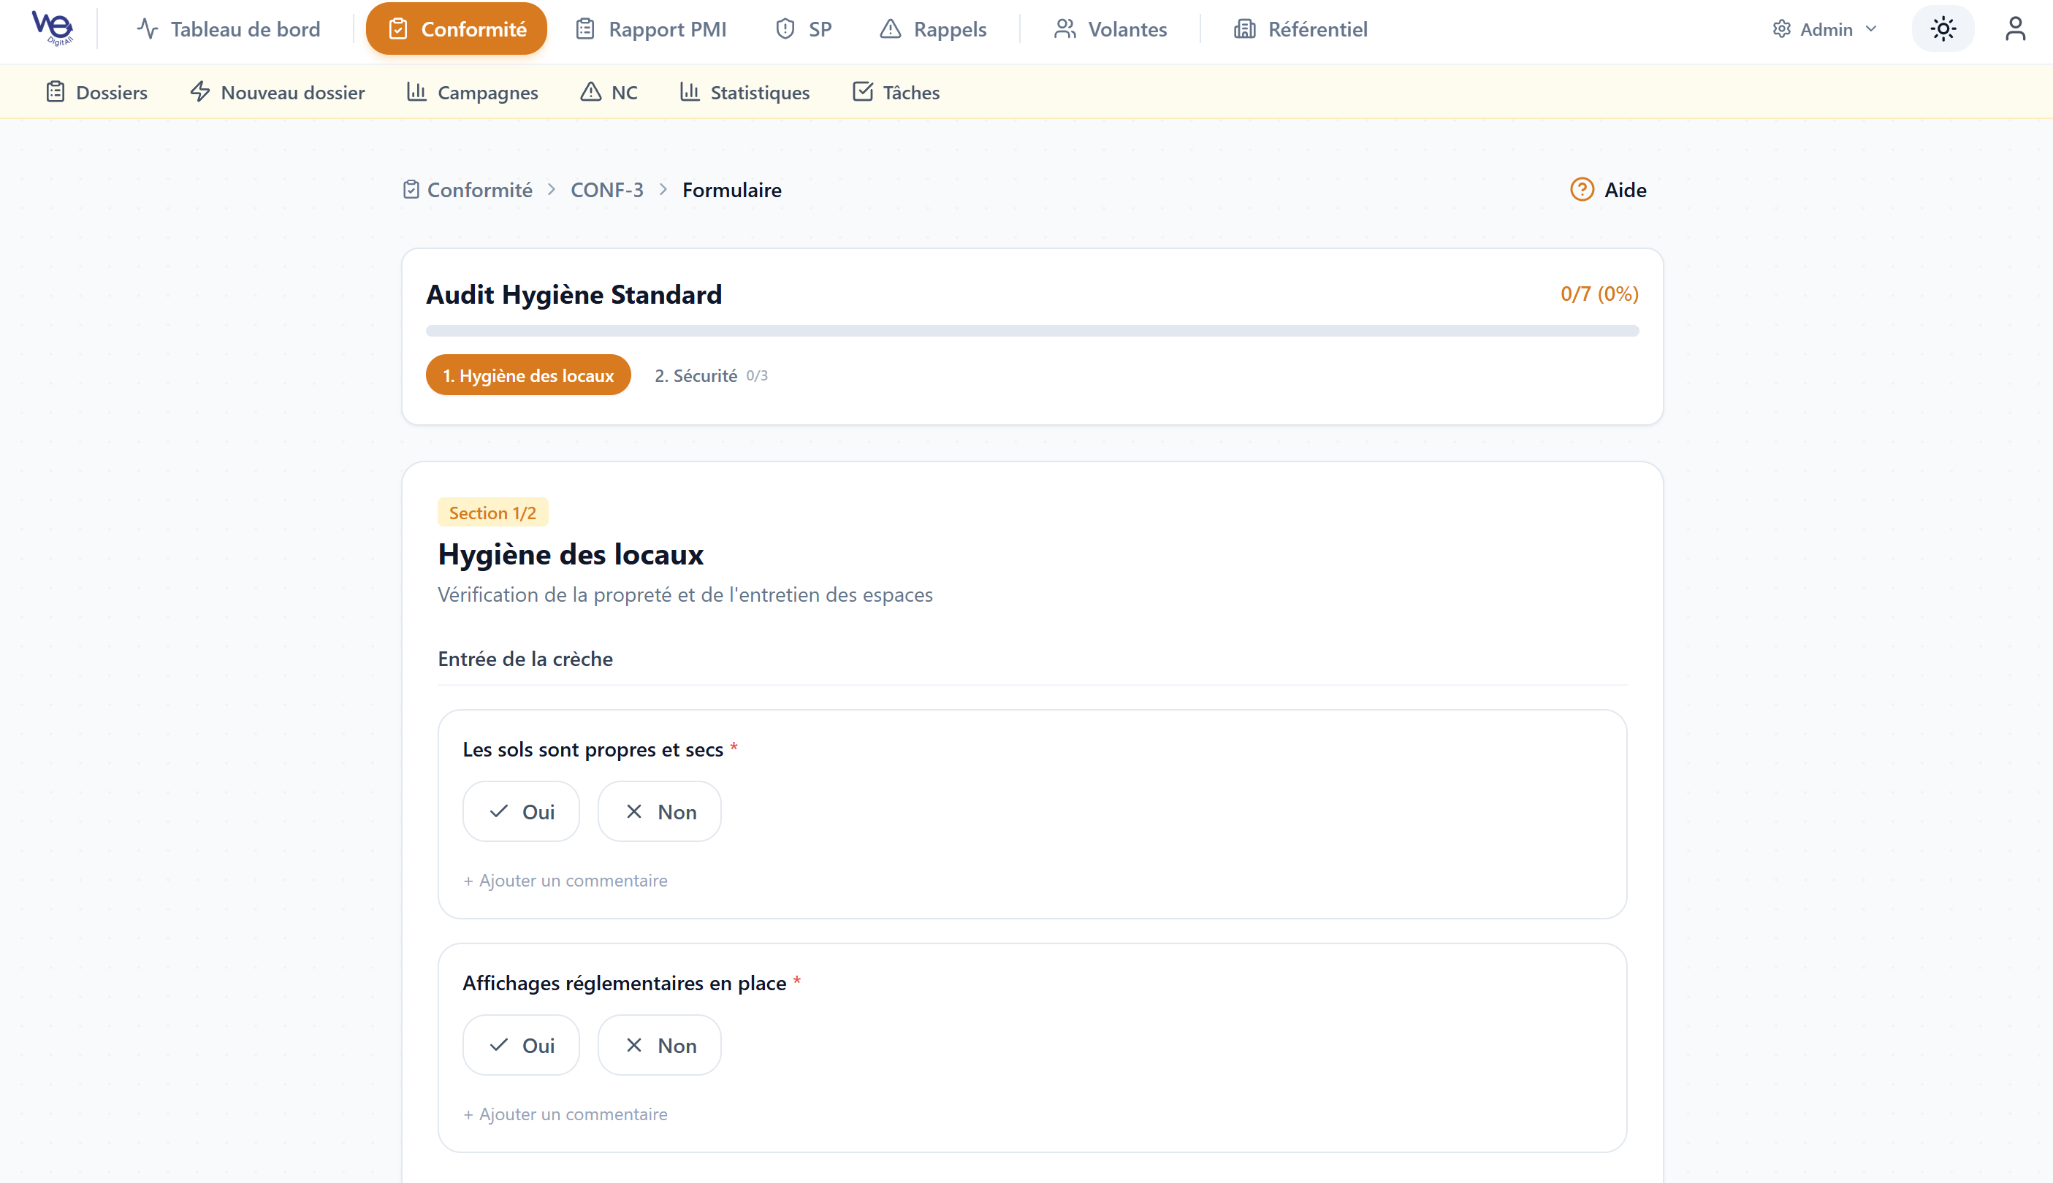Select the 1. Hygiène des locaux section pill
Image resolution: width=2053 pixels, height=1183 pixels.
pos(528,375)
